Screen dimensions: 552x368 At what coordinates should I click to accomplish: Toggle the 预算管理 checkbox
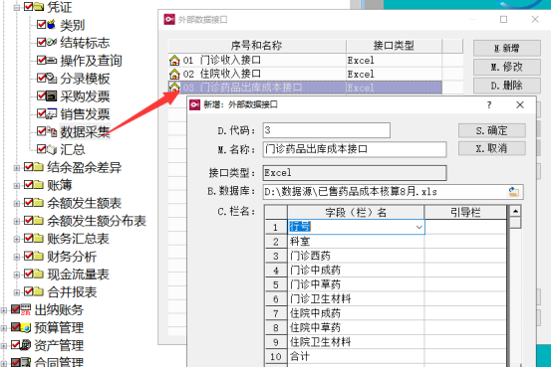click(16, 327)
